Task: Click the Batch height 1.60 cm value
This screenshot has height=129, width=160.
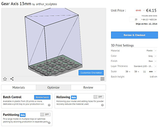Action: [x=154, y=77]
